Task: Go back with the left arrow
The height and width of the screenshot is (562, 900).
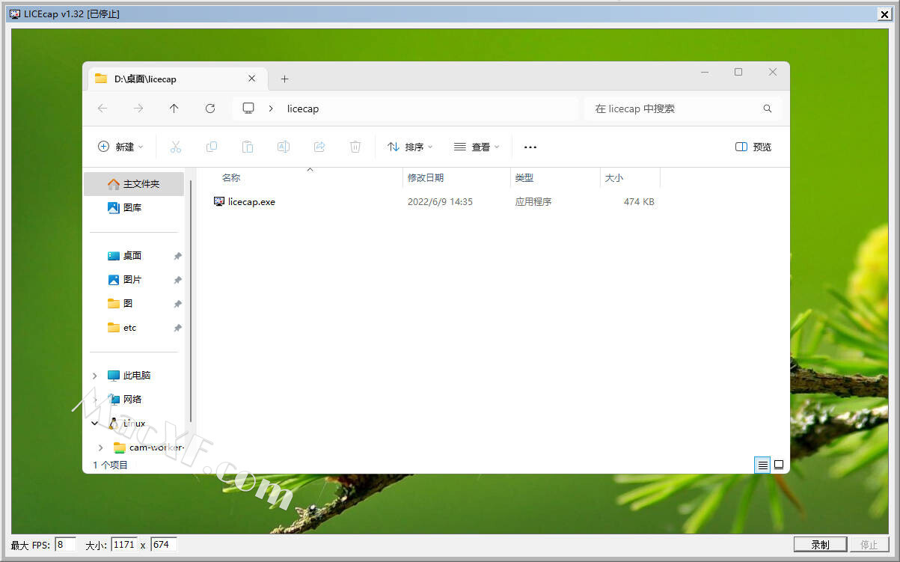Action: 102,109
